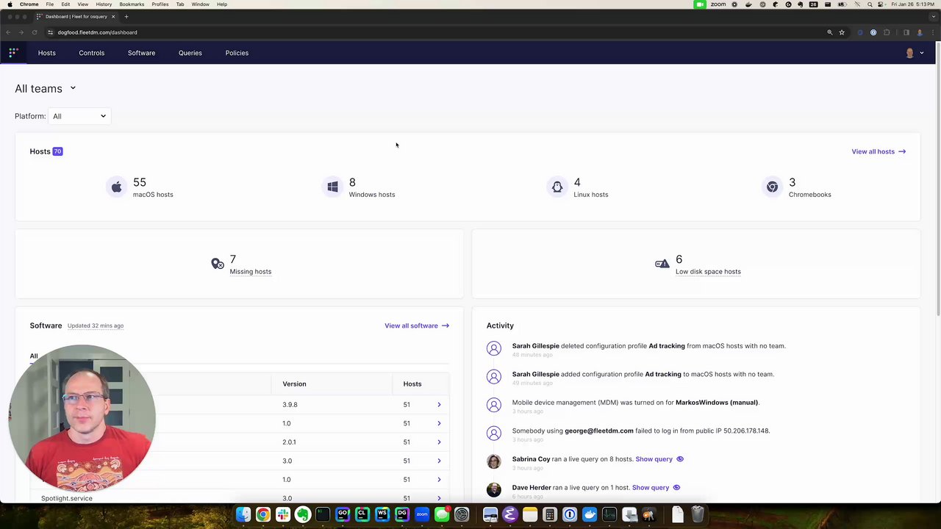The image size is (941, 529).
Task: Click the Version column header
Action: click(x=294, y=384)
